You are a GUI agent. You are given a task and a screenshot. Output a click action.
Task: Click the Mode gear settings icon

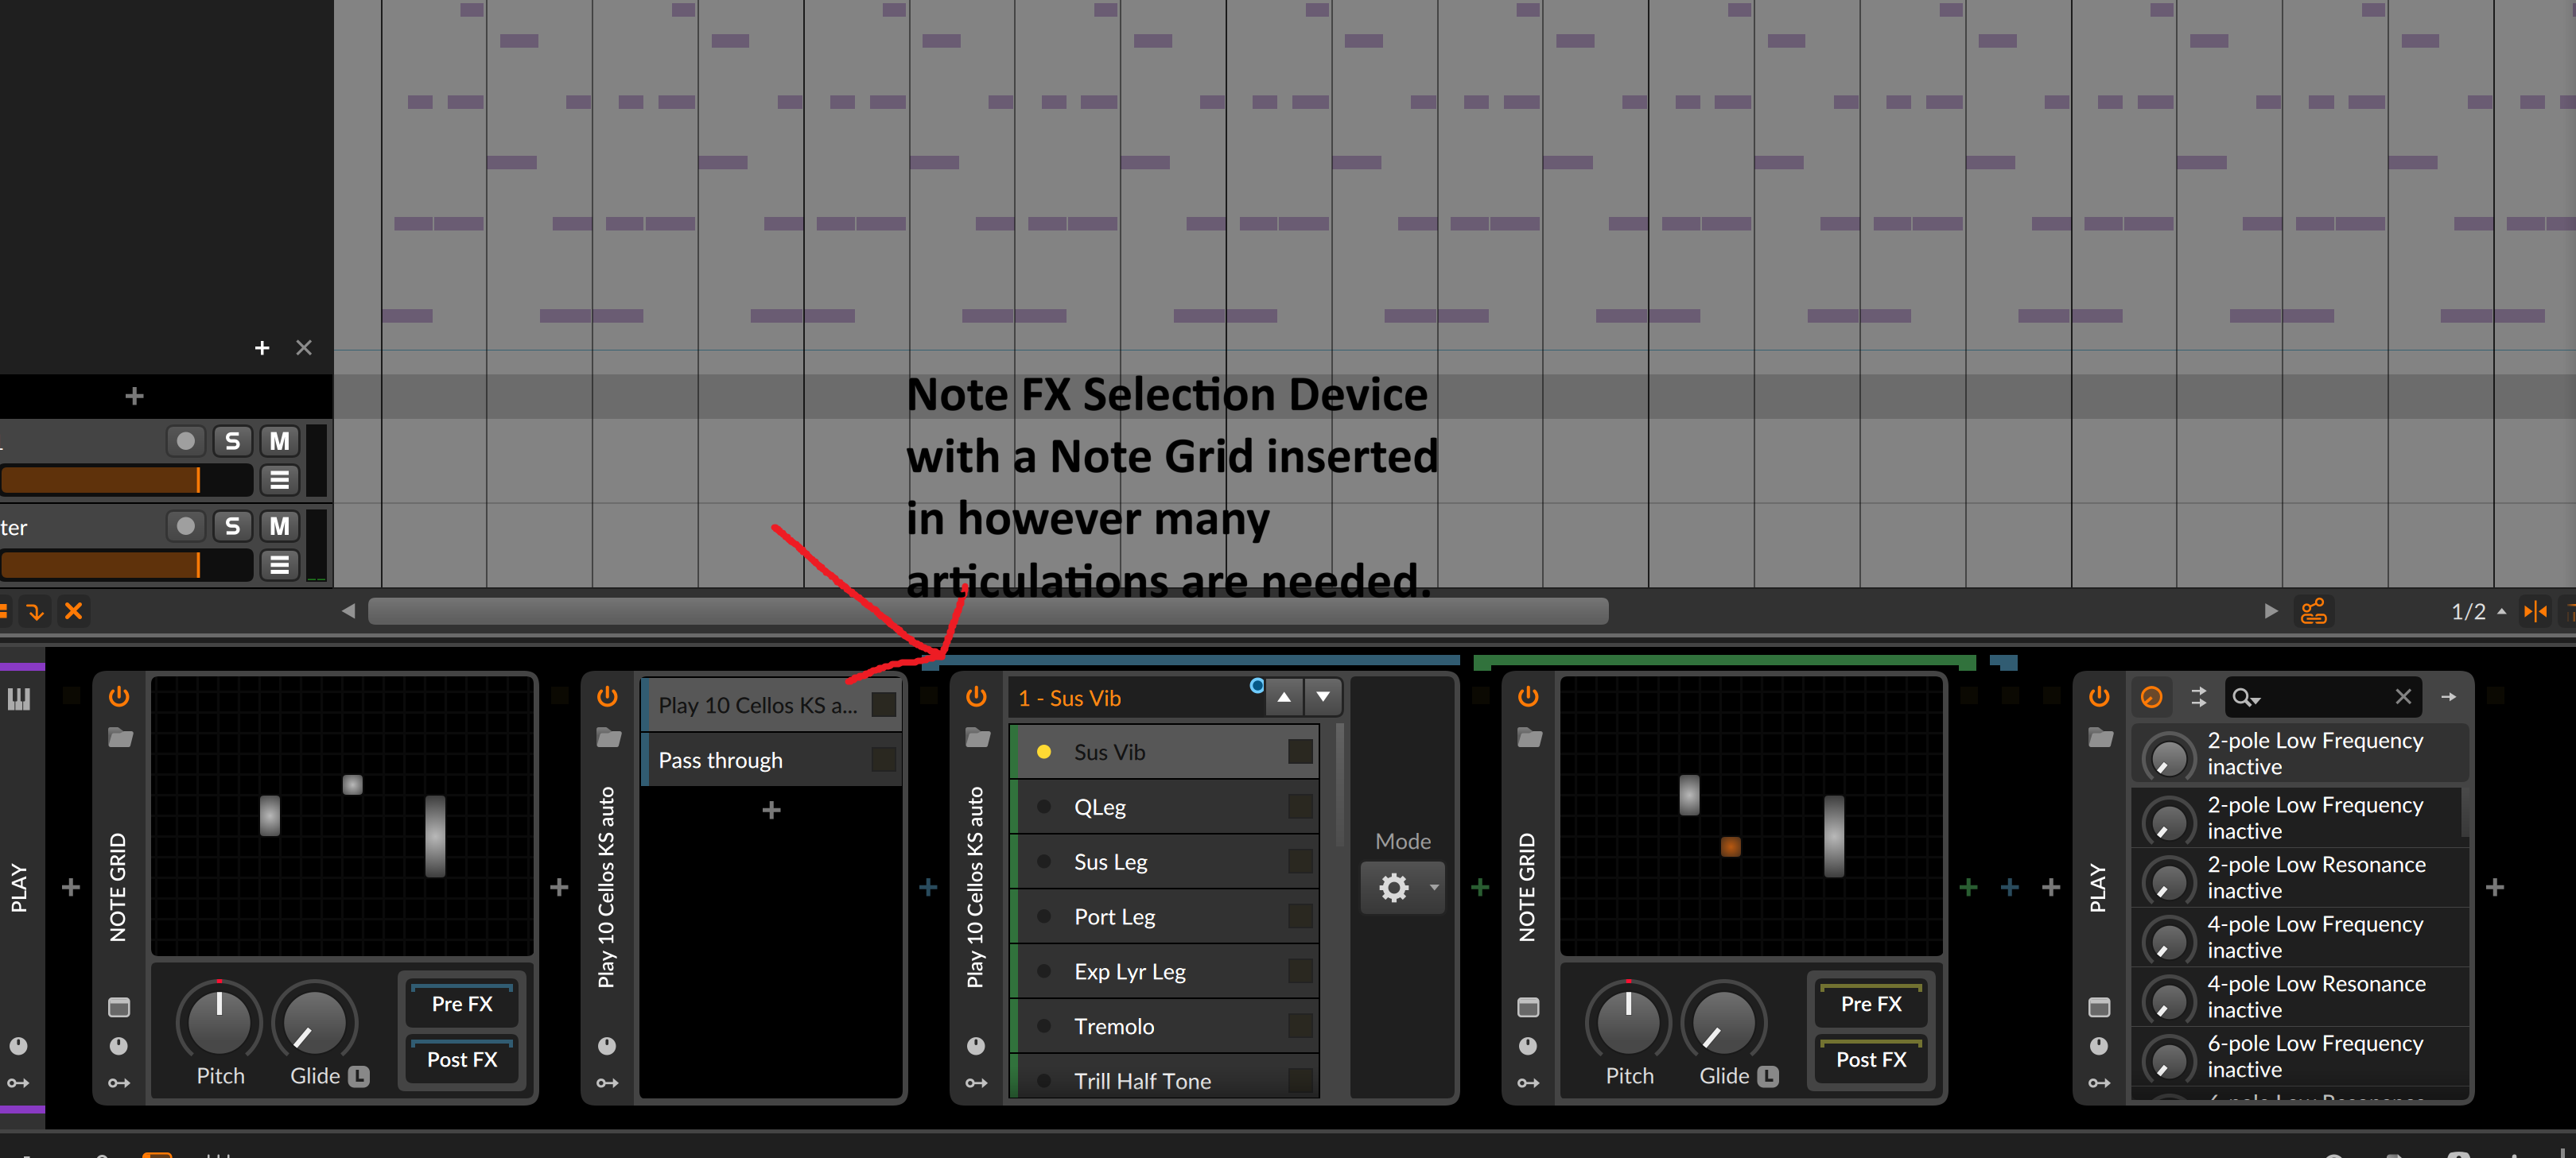[x=1393, y=887]
